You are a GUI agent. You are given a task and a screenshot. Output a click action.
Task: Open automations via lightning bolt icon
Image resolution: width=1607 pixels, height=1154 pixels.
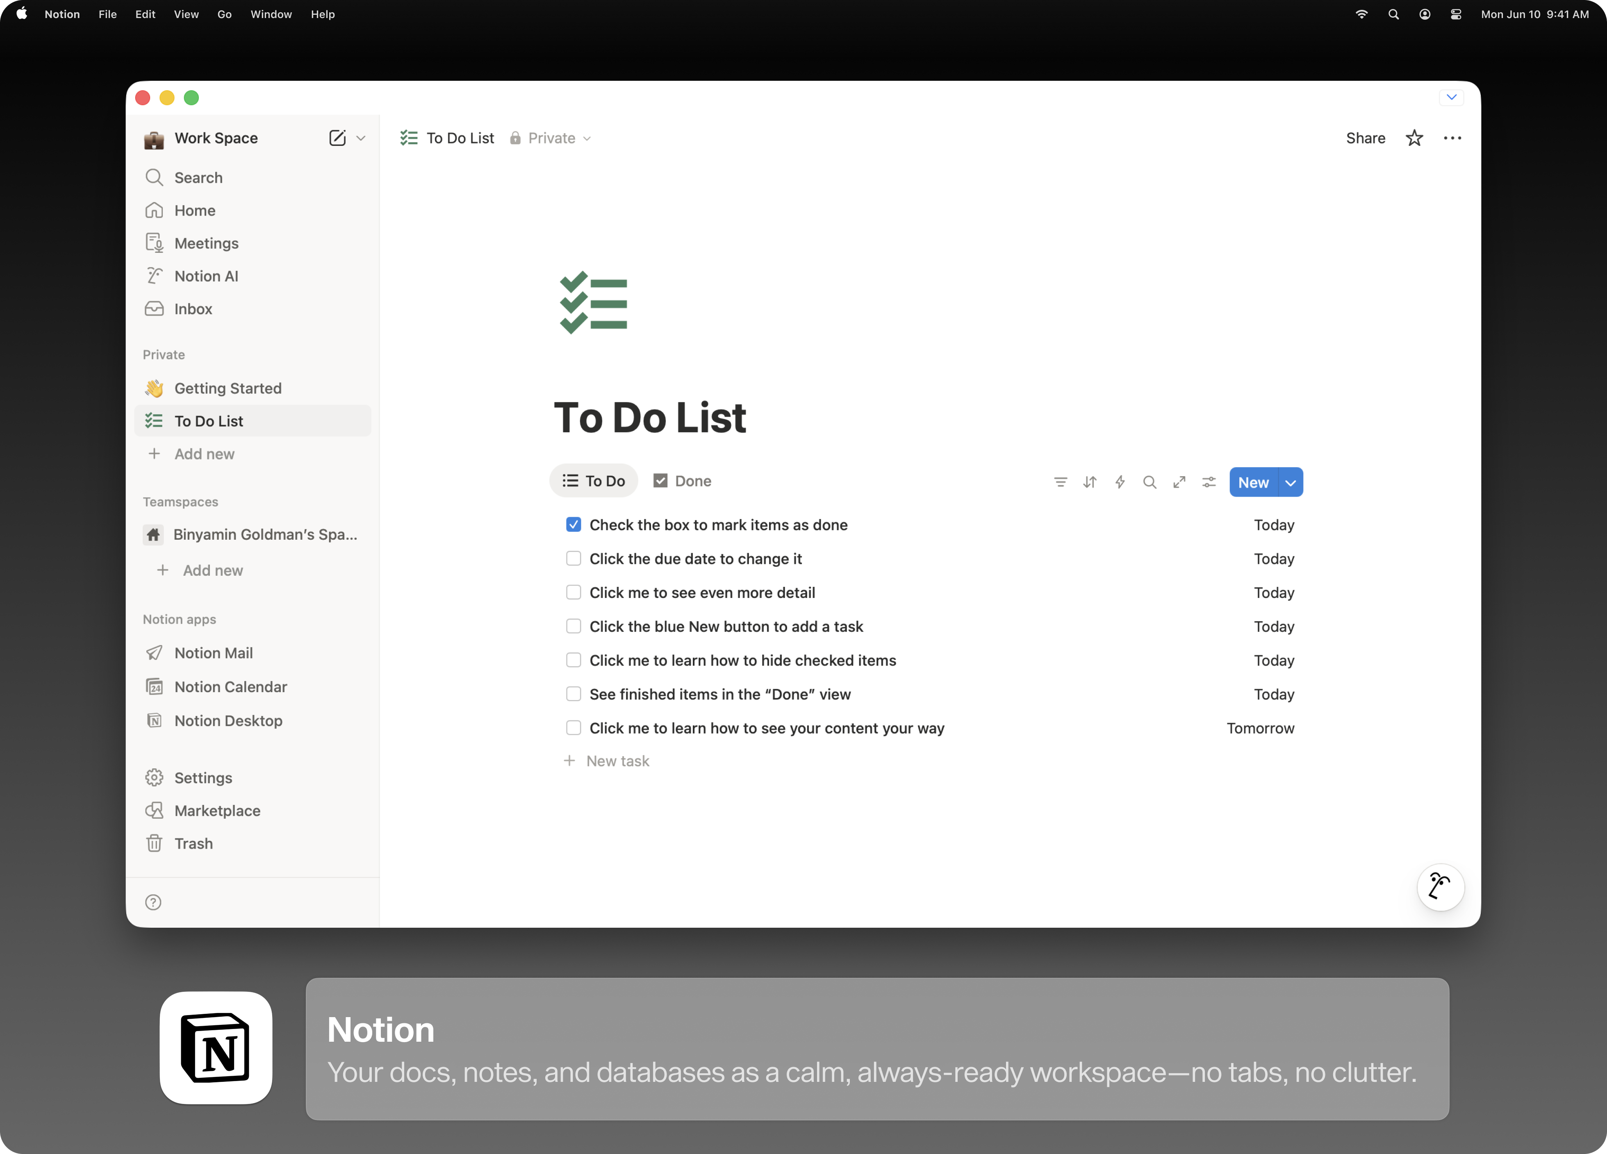click(1120, 482)
